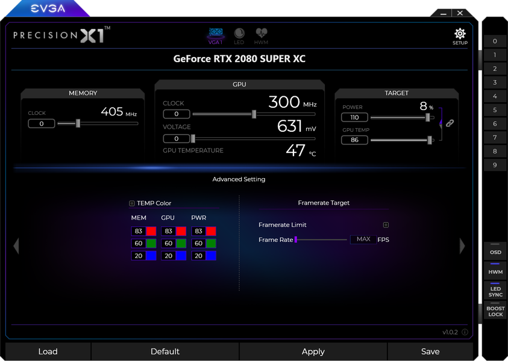Image resolution: width=508 pixels, height=361 pixels.
Task: Click the GPU clock slider handle
Action: coord(254,114)
